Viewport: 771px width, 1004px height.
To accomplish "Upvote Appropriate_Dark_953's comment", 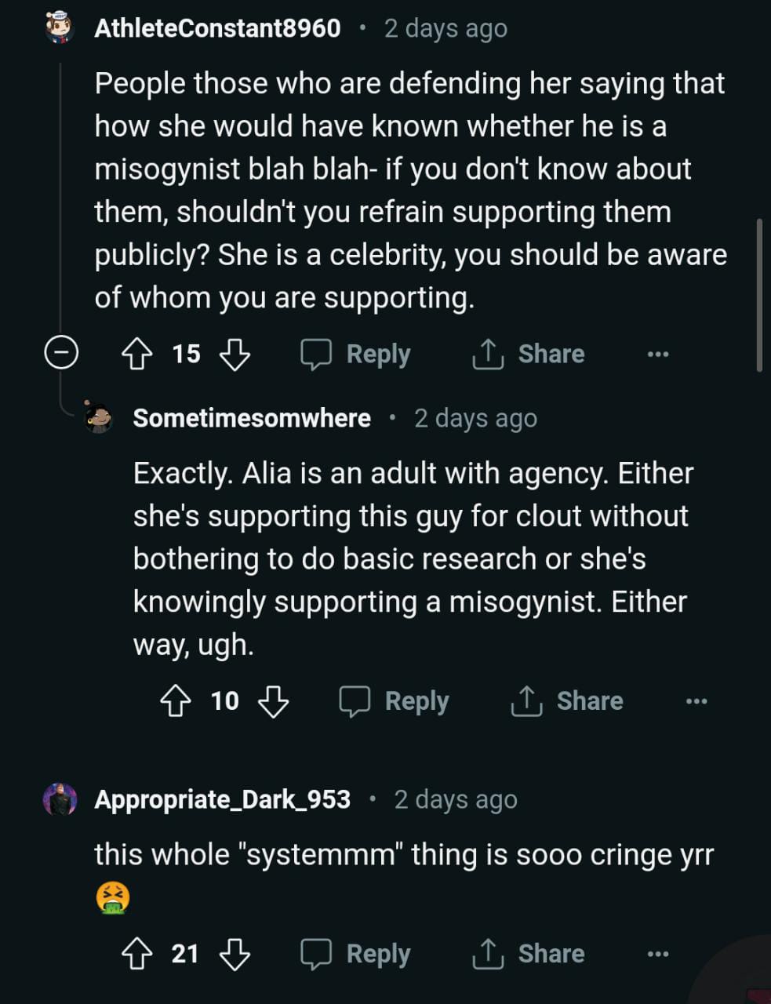I will 137,954.
